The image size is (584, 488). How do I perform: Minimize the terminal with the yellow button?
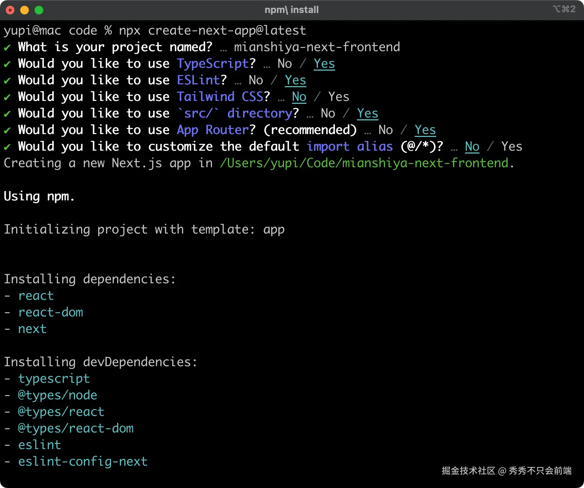click(25, 10)
